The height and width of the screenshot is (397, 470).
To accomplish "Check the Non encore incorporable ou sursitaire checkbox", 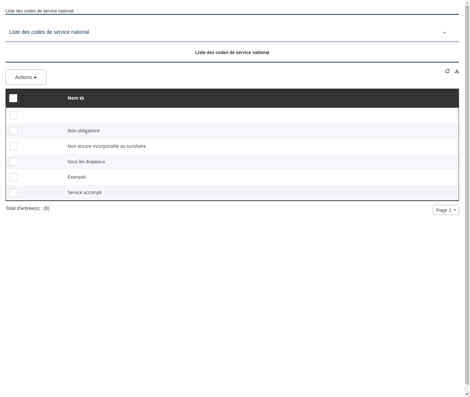I will tap(14, 146).
